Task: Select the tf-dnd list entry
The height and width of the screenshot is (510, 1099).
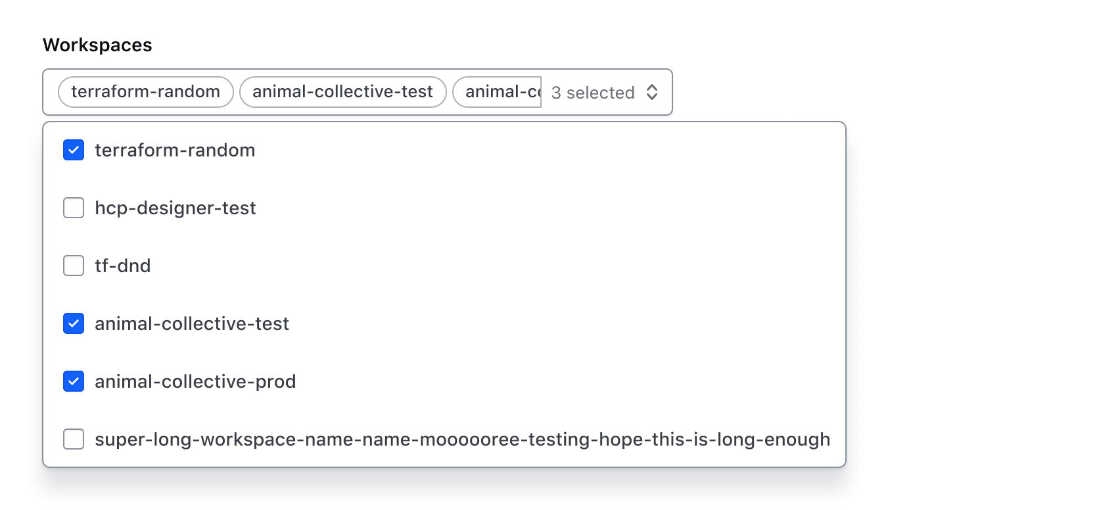Action: coord(122,266)
